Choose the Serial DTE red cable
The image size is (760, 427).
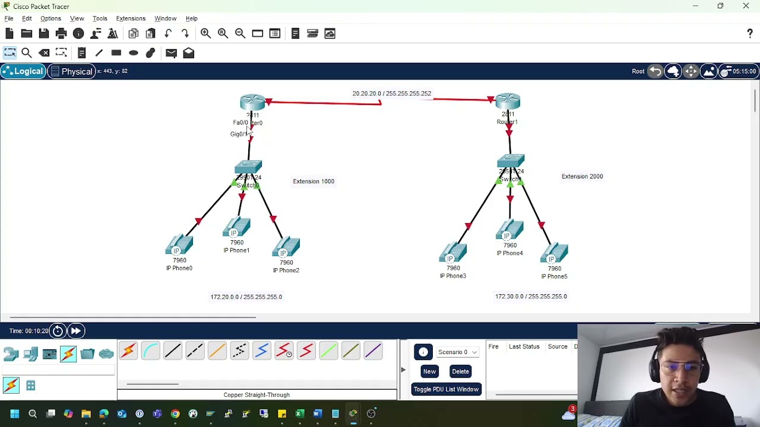pyautogui.click(x=306, y=351)
